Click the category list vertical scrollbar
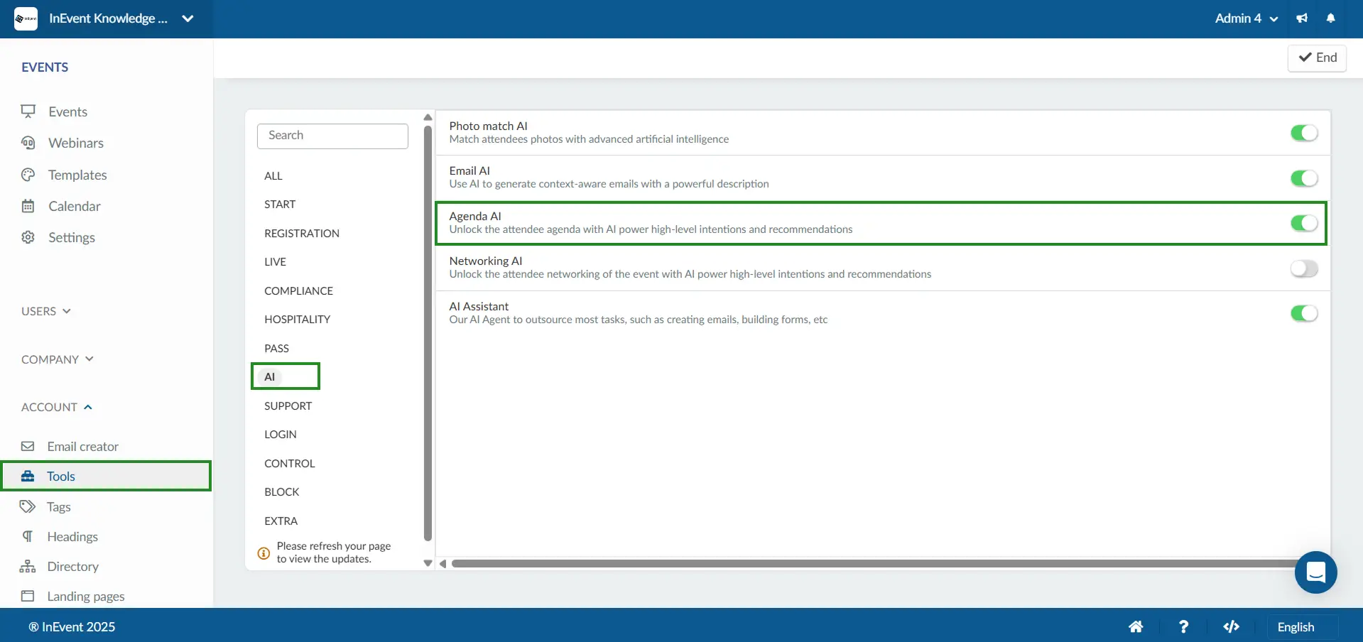Viewport: 1363px width, 642px height. (428, 334)
